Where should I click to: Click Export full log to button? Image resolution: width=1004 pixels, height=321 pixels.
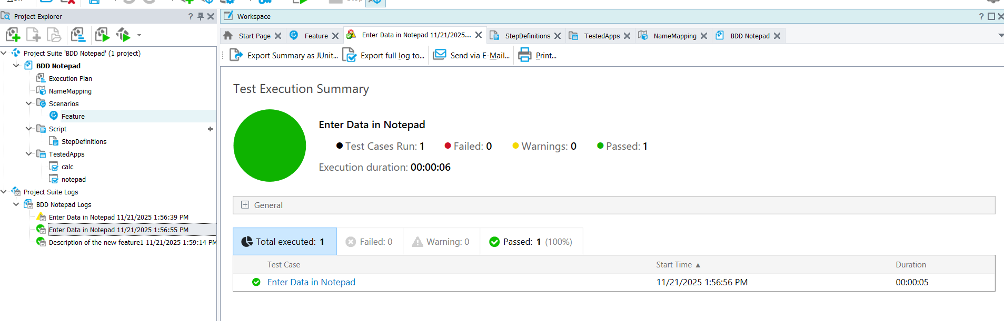coord(383,55)
